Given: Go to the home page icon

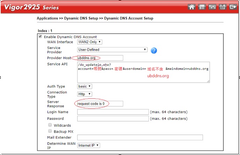Looking at the screenshot, I should coord(191,7).
